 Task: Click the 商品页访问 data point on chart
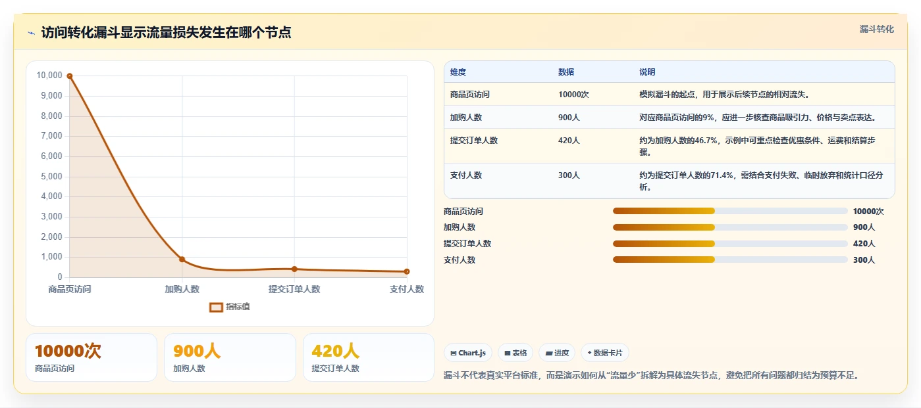pyautogui.click(x=70, y=76)
